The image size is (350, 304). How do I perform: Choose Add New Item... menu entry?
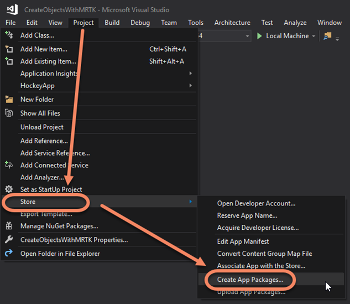[100, 49]
